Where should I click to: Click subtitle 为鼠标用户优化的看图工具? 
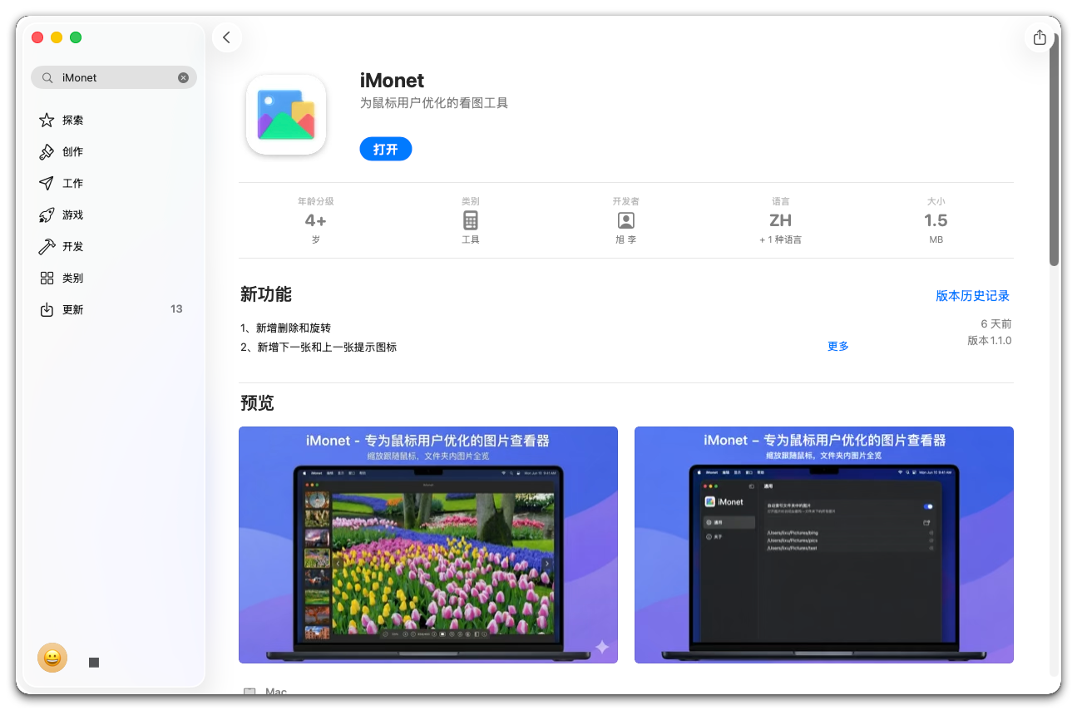[x=434, y=103]
